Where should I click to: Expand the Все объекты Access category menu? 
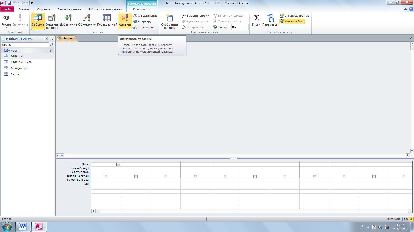tap(46, 39)
